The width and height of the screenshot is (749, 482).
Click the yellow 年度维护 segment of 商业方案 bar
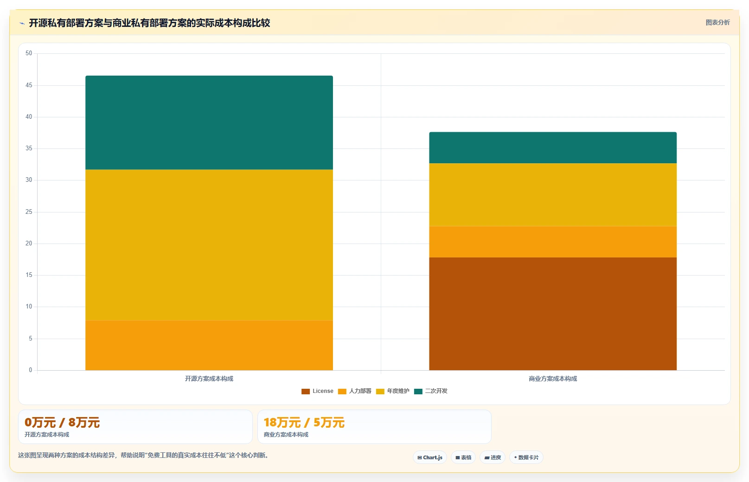553,195
